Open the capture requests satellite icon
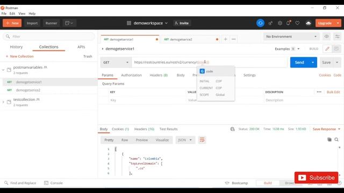This screenshot has width=344, height=193. [x=270, y=23]
